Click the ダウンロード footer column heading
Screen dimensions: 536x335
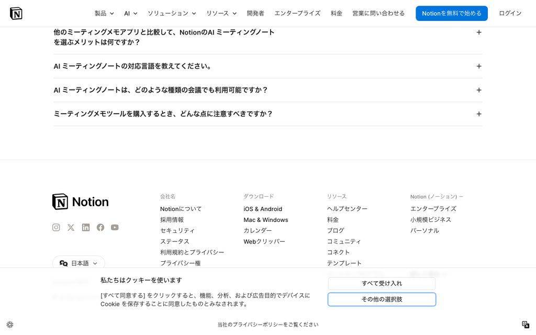(x=259, y=197)
